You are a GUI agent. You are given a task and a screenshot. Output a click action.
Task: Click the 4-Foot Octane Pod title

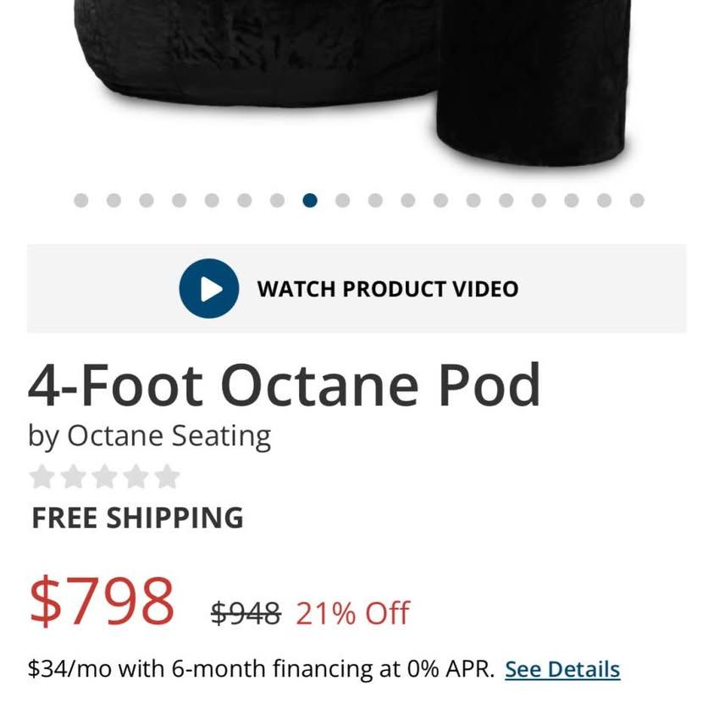tap(285, 385)
